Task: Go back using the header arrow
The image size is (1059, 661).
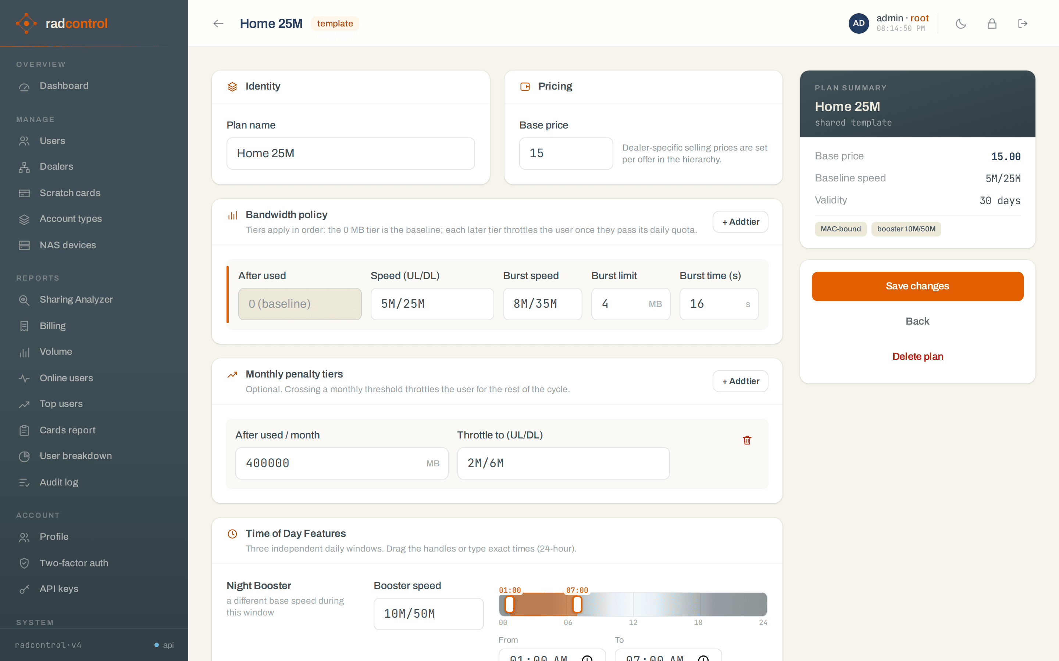Action: click(x=218, y=24)
